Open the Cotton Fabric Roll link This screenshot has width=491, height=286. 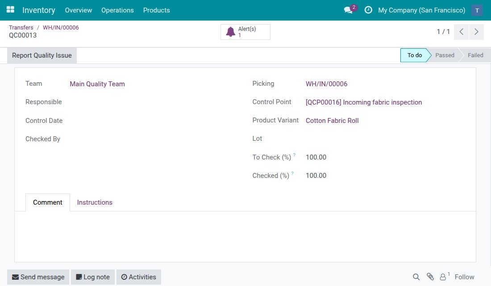pyautogui.click(x=332, y=121)
